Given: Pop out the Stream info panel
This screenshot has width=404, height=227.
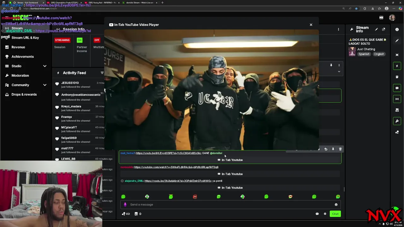Looking at the screenshot, I should pyautogui.click(x=383, y=29).
